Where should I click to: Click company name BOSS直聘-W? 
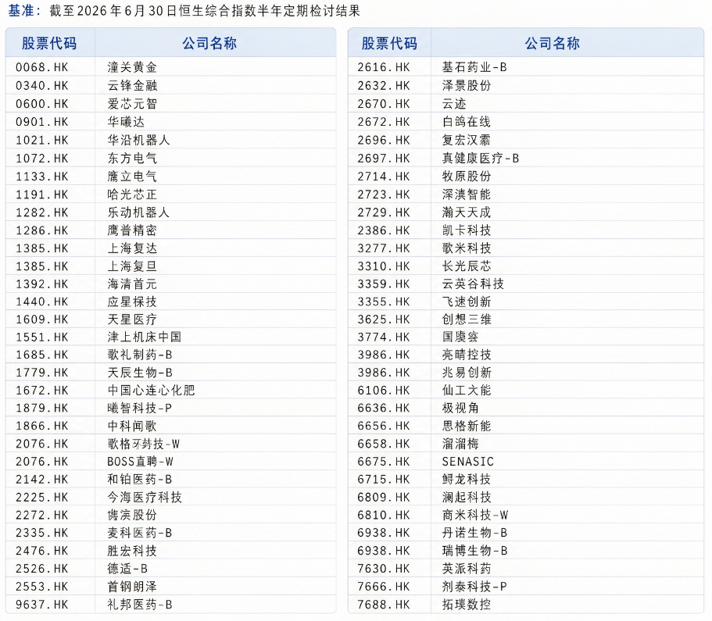141,462
